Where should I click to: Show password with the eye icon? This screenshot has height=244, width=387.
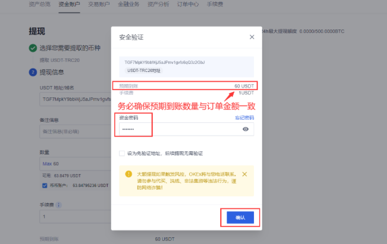pyautogui.click(x=246, y=129)
